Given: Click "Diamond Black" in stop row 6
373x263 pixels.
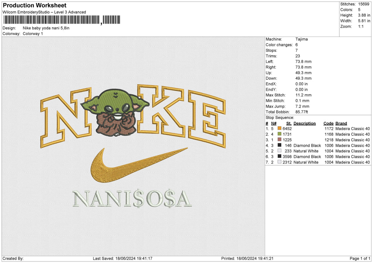Looking at the screenshot, I should pos(307,156).
